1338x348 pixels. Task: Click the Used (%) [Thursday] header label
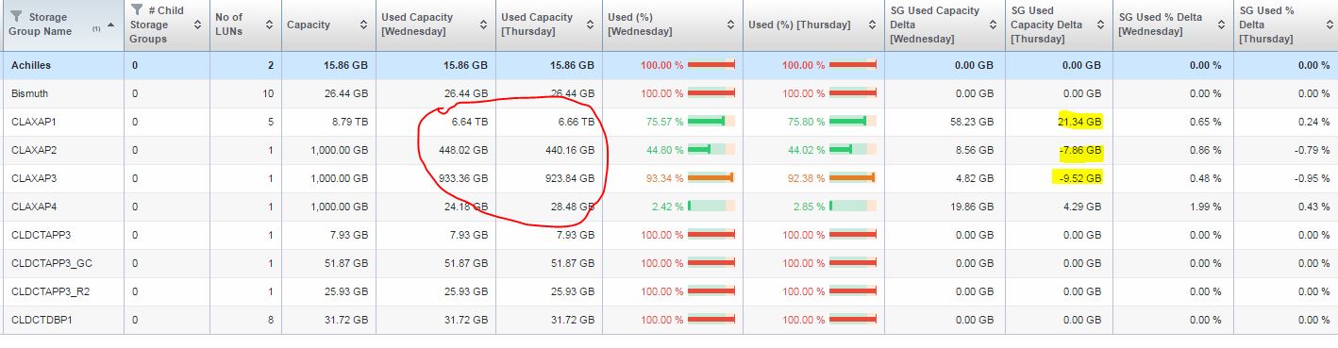pos(798,25)
